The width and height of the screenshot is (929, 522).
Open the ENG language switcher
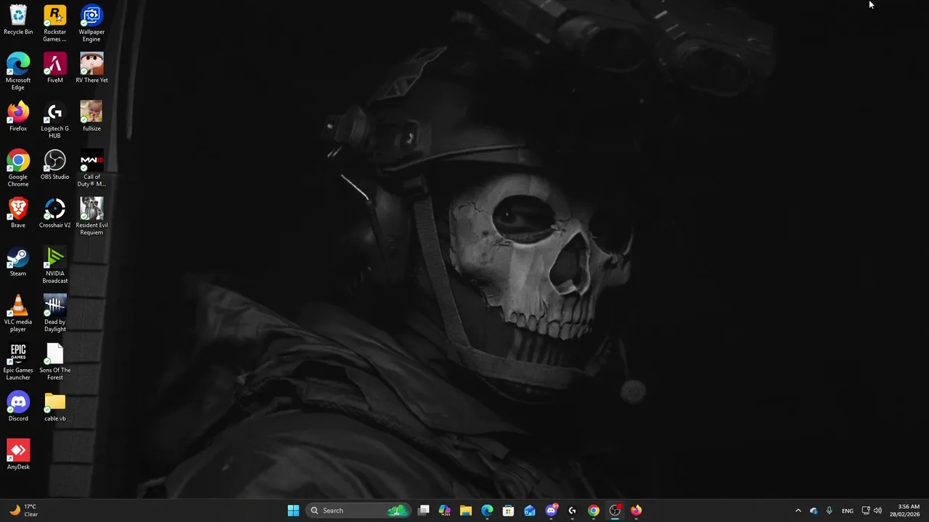click(x=848, y=510)
